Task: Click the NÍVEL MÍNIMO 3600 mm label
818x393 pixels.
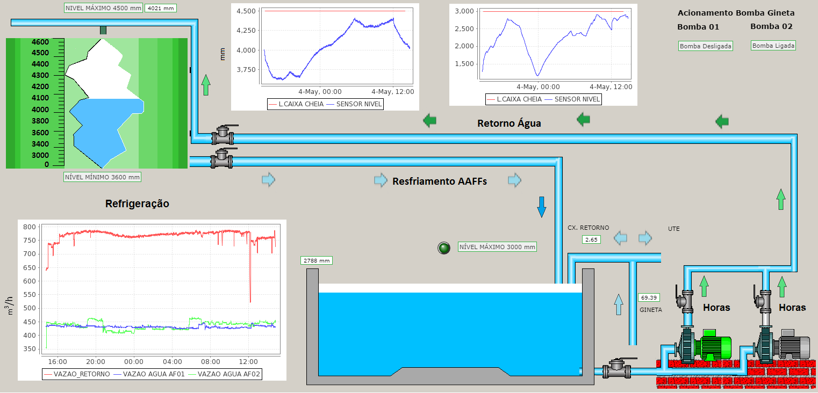Action: [x=102, y=177]
